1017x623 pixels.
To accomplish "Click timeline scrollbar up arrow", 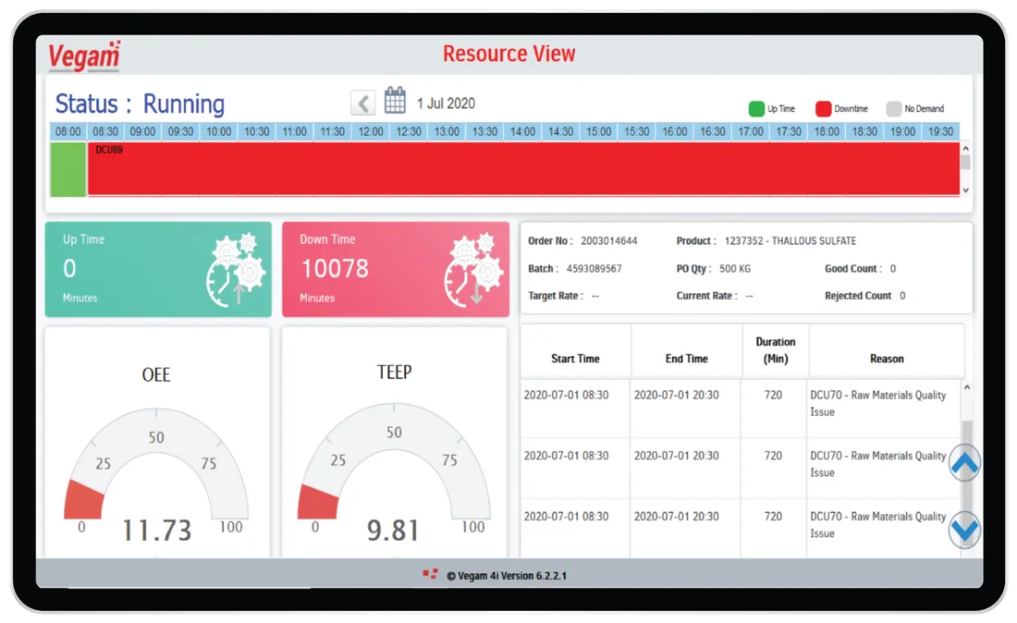I will pos(966,149).
